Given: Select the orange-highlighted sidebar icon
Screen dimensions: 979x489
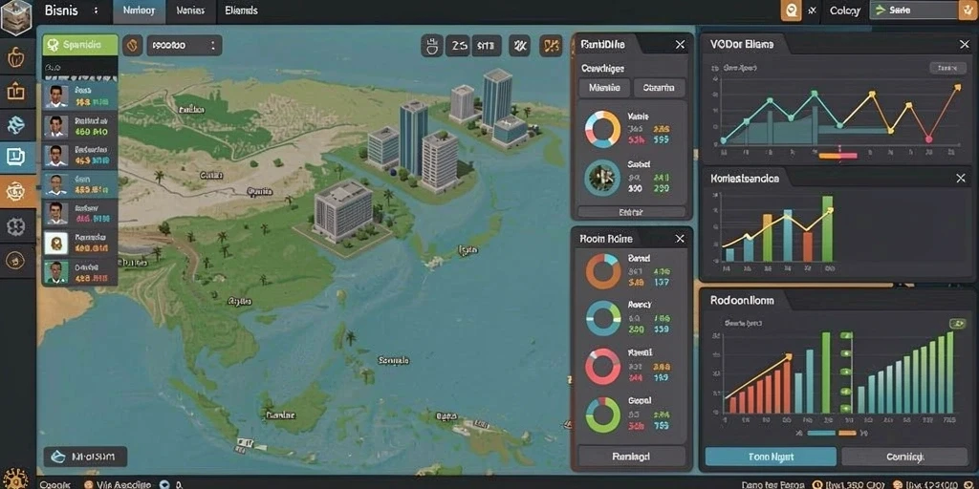Looking at the screenshot, I should click(x=17, y=191).
